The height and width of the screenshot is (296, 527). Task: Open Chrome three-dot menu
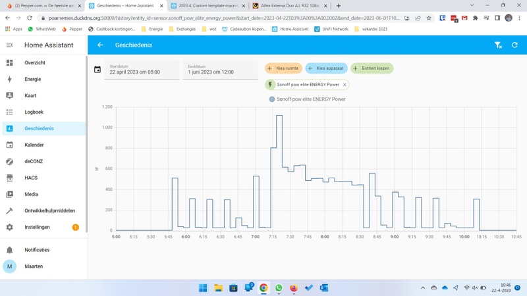(x=519, y=18)
